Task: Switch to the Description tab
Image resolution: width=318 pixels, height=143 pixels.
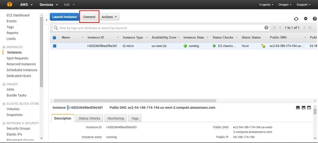Action: (63, 119)
